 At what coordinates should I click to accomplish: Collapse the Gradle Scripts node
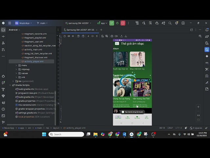click(x=10, y=85)
